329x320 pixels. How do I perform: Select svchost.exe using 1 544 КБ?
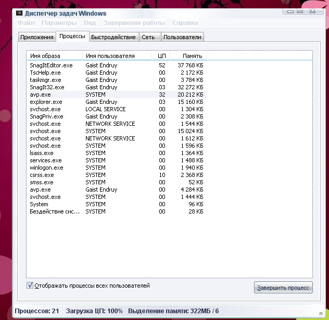(x=117, y=124)
